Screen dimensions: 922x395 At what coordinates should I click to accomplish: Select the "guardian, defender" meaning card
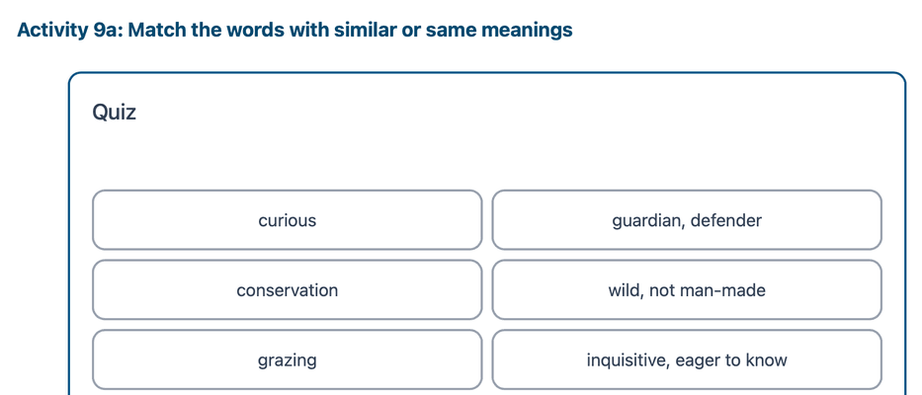(x=687, y=220)
